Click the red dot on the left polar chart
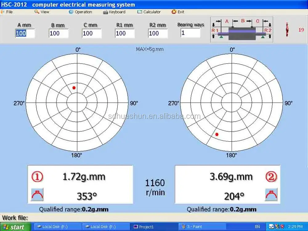The image size is (308, 231). point(74,88)
